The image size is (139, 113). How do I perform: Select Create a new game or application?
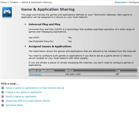(24, 92)
